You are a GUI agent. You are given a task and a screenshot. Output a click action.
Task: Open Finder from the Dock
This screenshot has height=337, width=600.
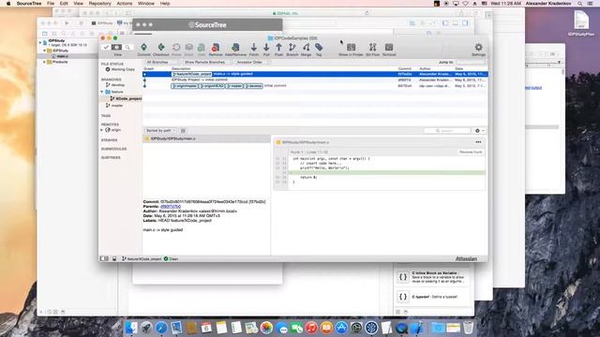pos(131,328)
